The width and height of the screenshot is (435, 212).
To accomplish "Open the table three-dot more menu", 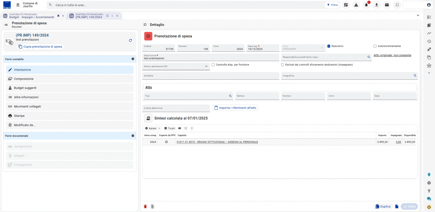I will click(192, 128).
